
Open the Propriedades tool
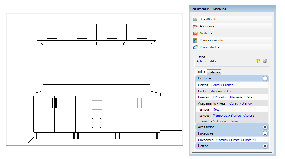(x=232, y=47)
